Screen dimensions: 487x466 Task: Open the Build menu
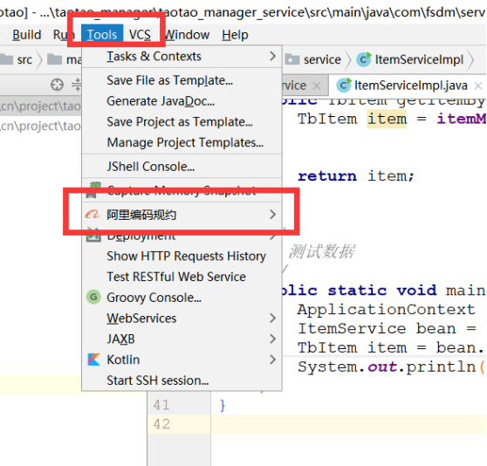point(27,34)
